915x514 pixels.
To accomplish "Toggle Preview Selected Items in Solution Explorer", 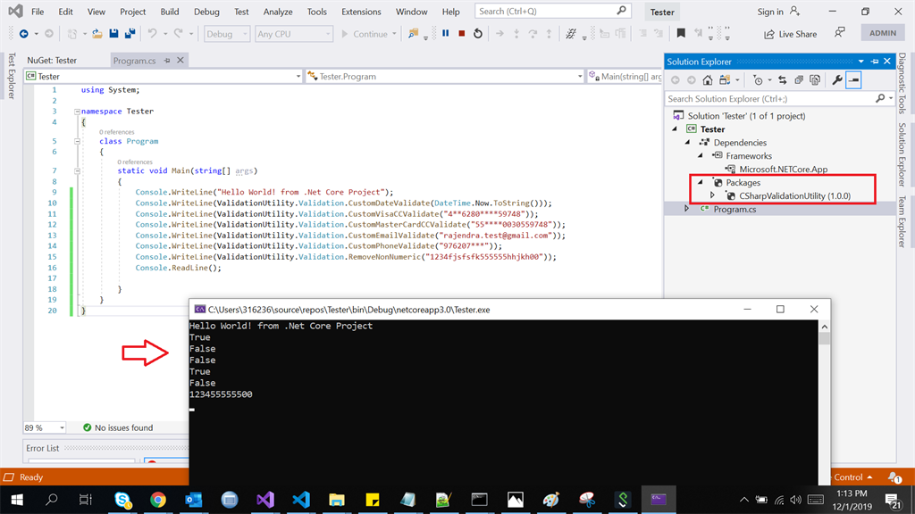I will click(x=854, y=80).
